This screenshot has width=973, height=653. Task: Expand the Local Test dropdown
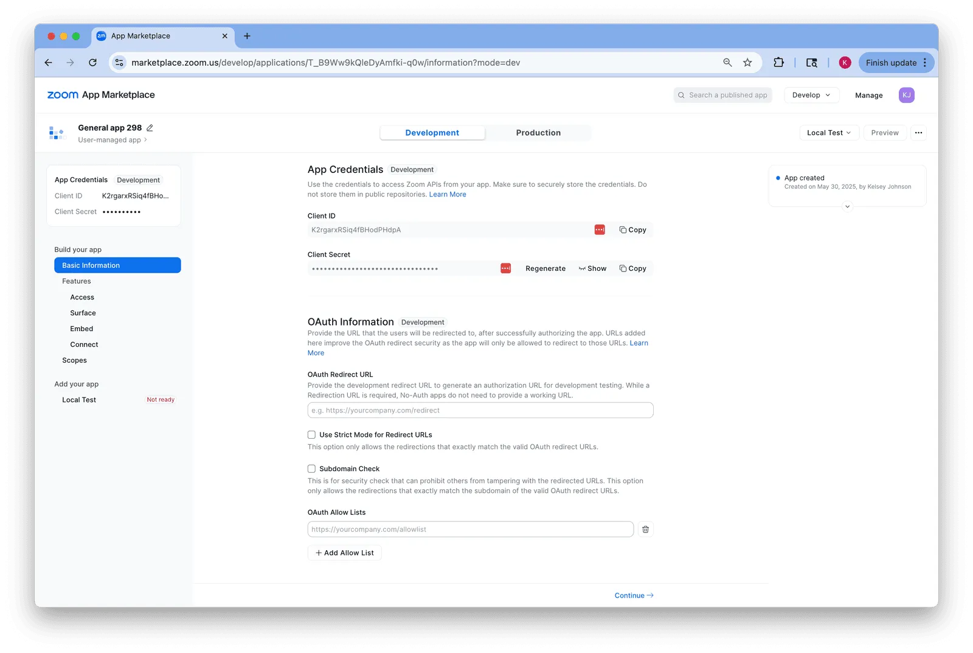point(829,133)
